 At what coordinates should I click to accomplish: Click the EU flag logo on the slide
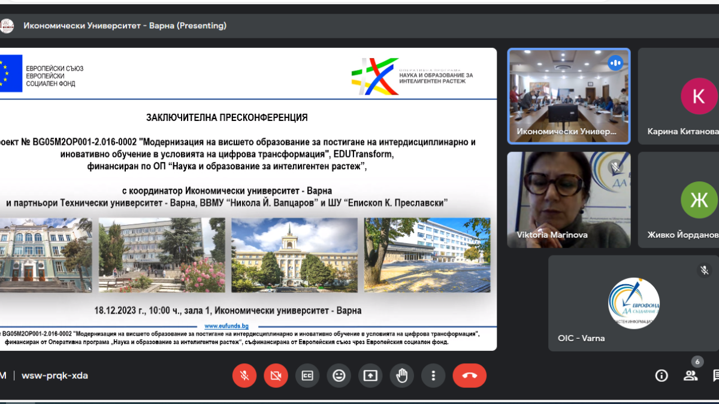(11, 73)
